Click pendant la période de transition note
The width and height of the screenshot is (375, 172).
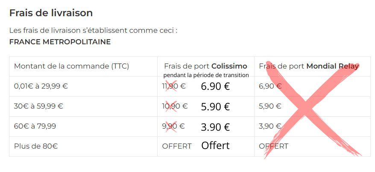(x=206, y=75)
